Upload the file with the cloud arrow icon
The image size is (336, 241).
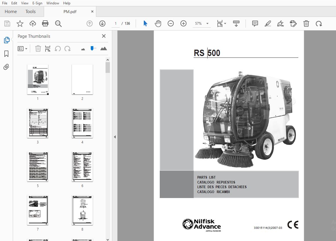[x=32, y=24]
